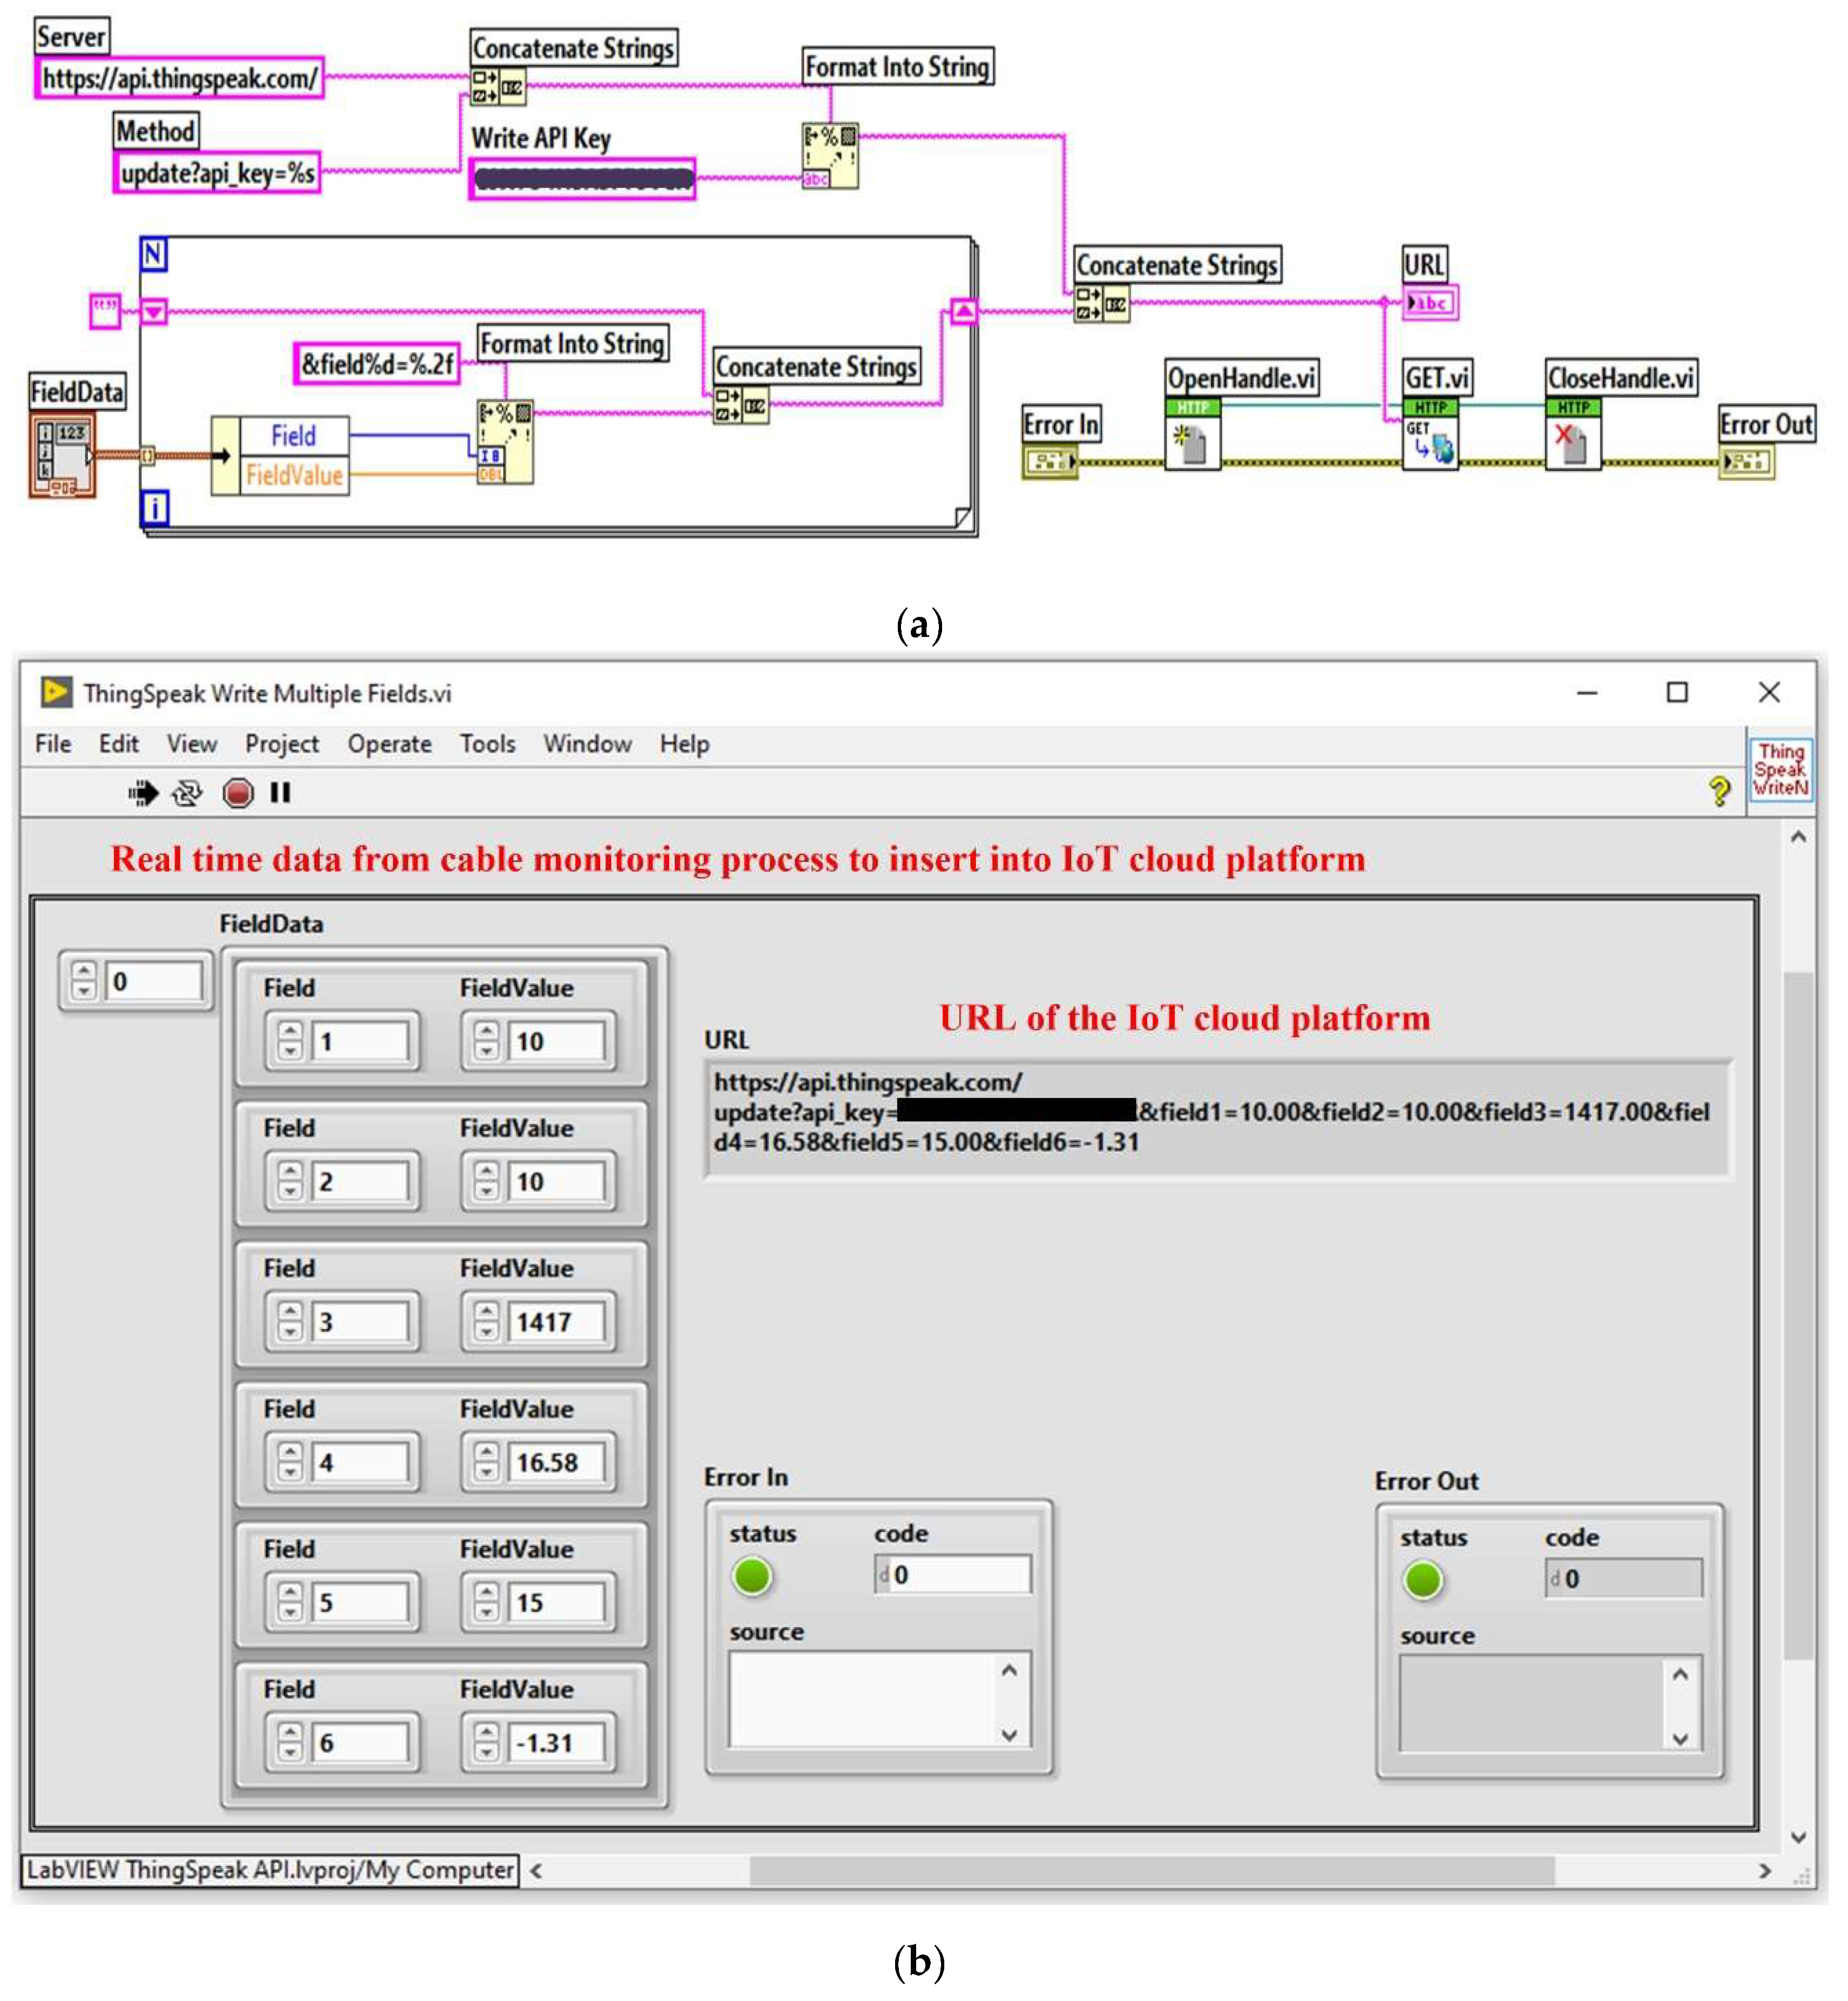Open the Operate menu
This screenshot has width=1848, height=2001.
[x=390, y=745]
